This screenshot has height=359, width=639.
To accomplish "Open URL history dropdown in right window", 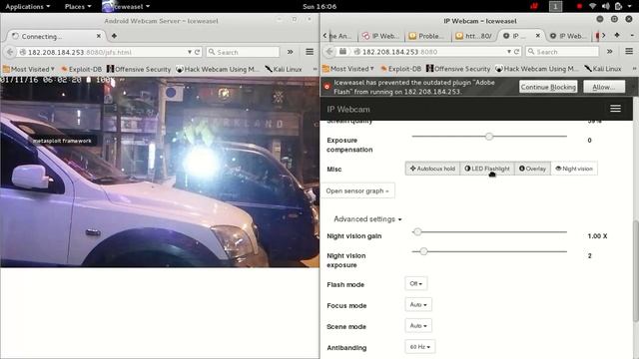I will point(509,52).
